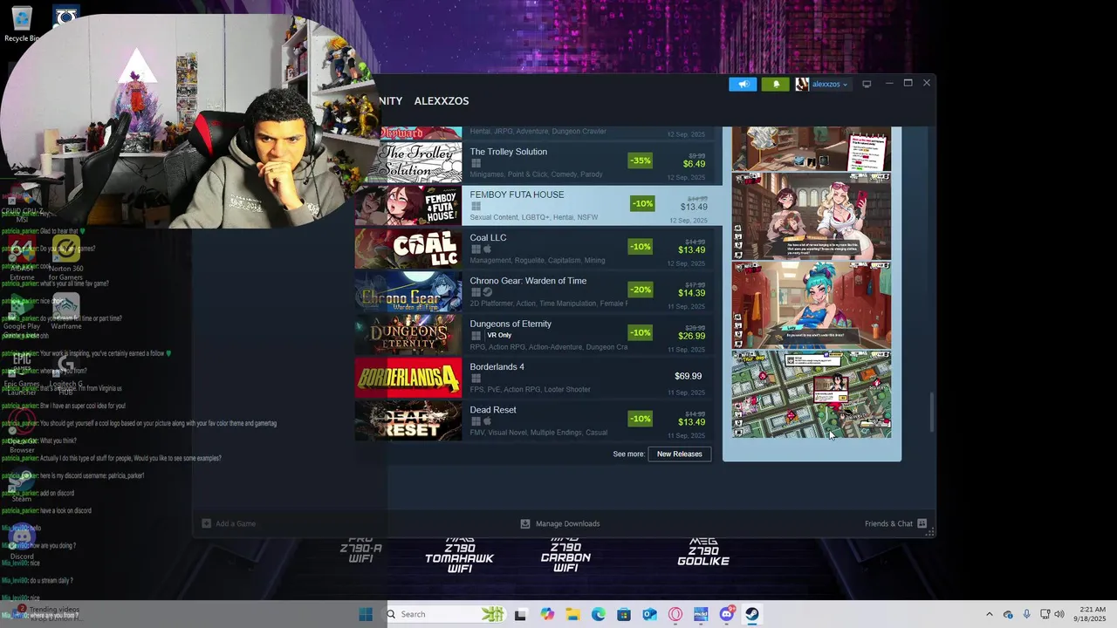
Task: Open Outlook from the taskbar
Action: pos(649,614)
